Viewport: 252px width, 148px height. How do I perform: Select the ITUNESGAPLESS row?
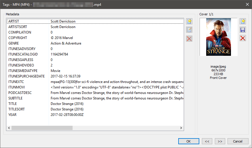click(x=95, y=60)
